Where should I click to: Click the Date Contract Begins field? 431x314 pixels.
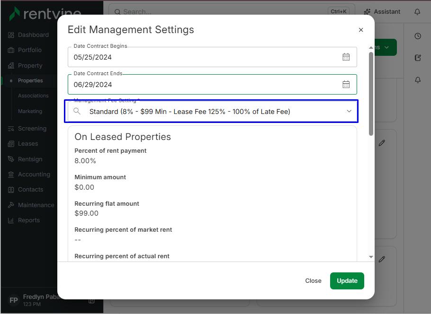212,57
